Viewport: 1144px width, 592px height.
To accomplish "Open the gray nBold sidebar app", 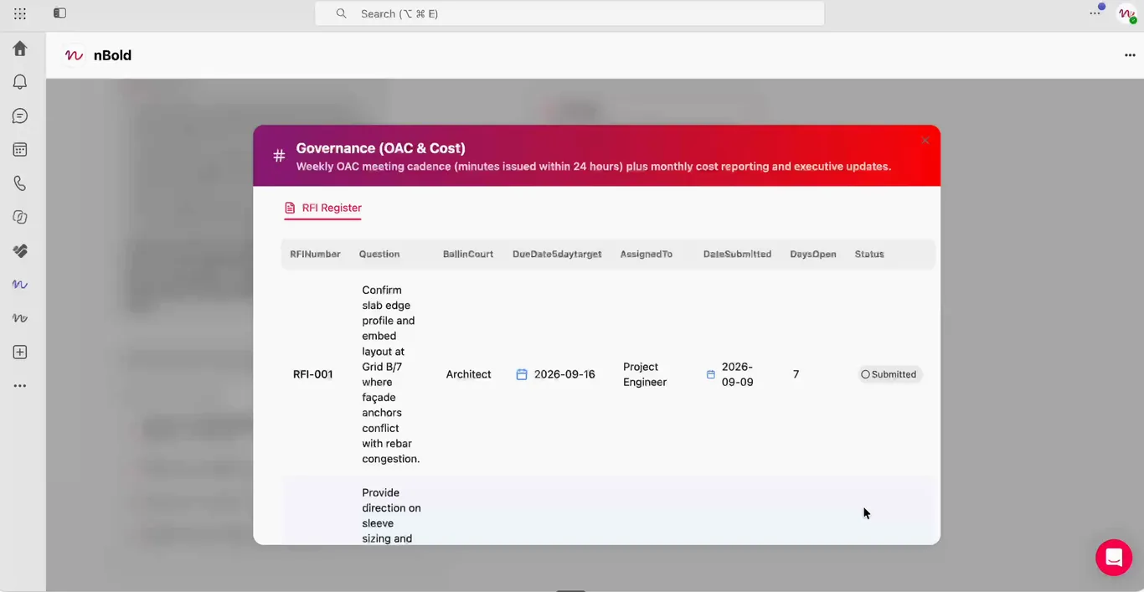I will click(20, 318).
